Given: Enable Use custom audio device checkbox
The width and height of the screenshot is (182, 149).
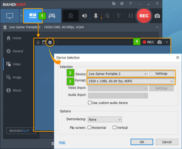Looking at the screenshot, I should [89, 103].
